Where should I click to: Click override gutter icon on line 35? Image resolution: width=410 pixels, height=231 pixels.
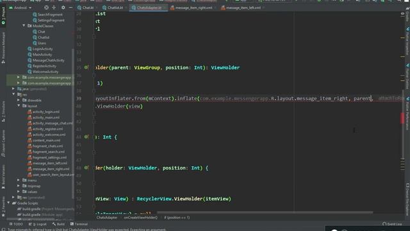tap(86, 67)
